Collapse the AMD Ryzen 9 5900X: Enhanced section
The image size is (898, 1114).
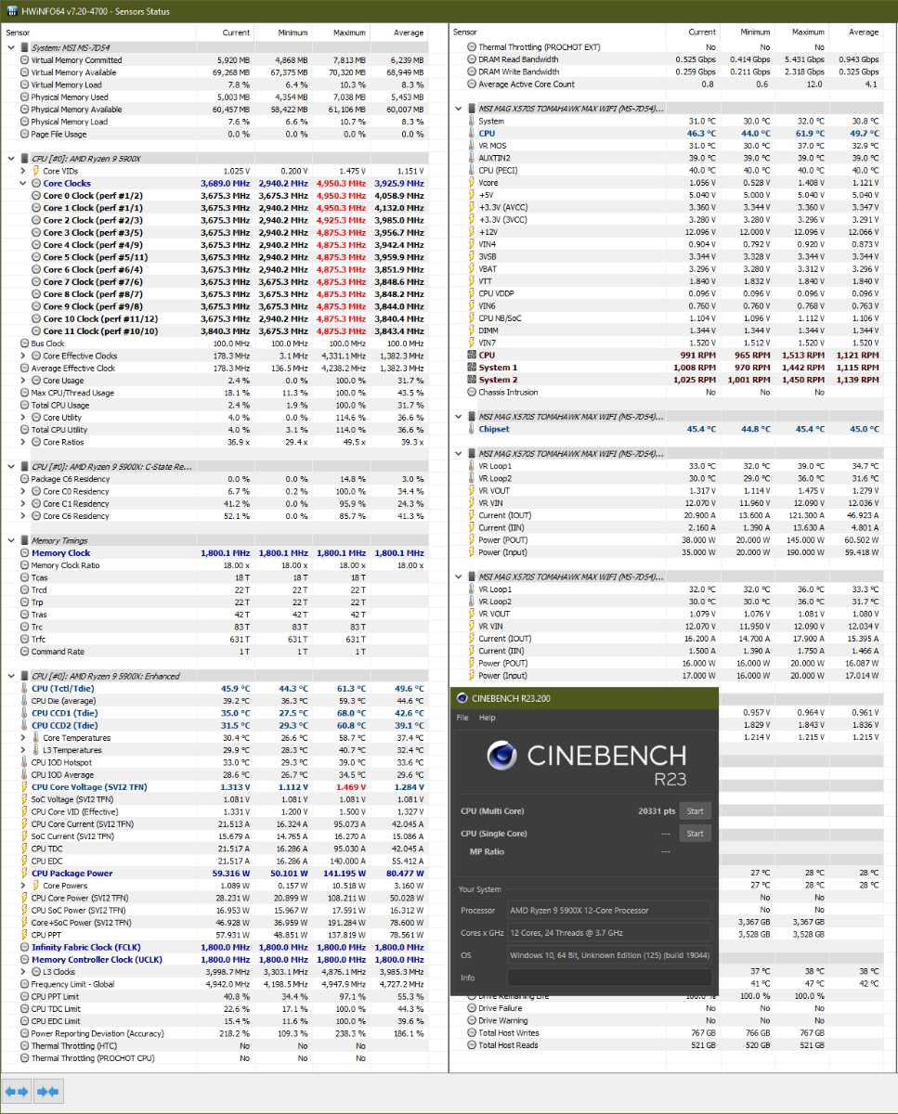tap(10, 676)
